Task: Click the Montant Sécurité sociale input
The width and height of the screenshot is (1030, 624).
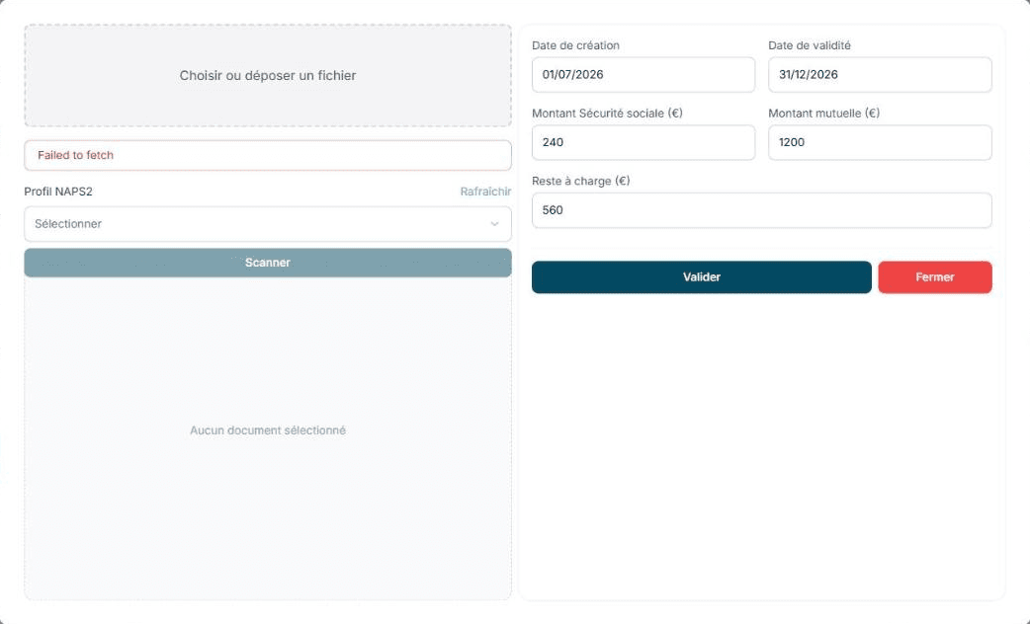Action: tap(644, 142)
